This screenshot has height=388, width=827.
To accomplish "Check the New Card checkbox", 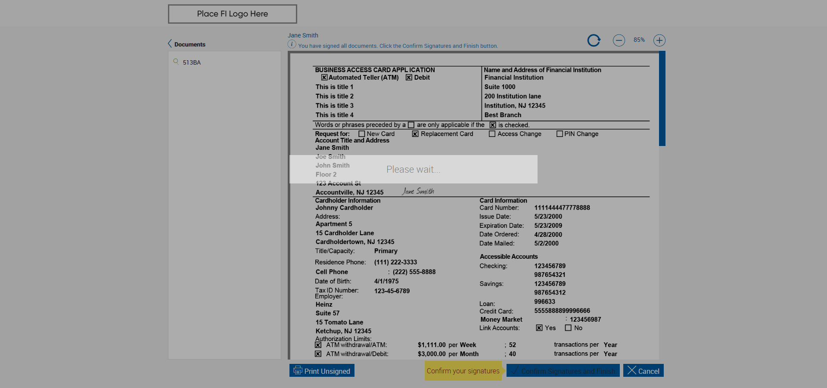I will click(x=362, y=134).
